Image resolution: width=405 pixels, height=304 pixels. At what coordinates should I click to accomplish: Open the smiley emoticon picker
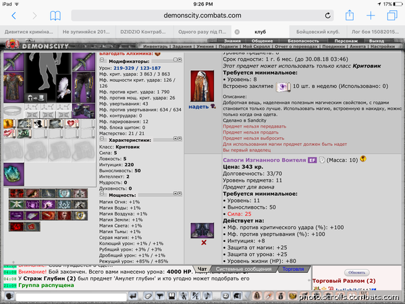(225, 297)
